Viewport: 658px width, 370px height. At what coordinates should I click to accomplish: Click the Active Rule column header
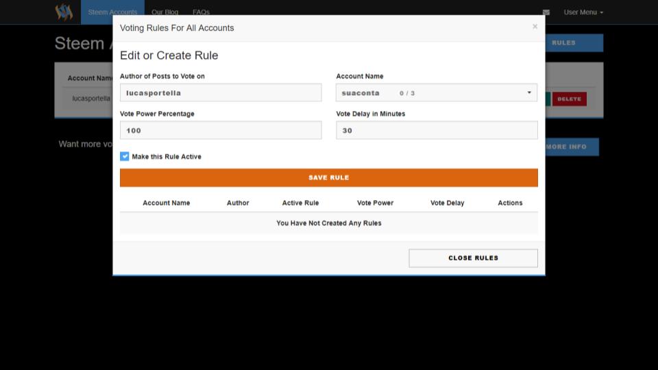[x=300, y=203]
